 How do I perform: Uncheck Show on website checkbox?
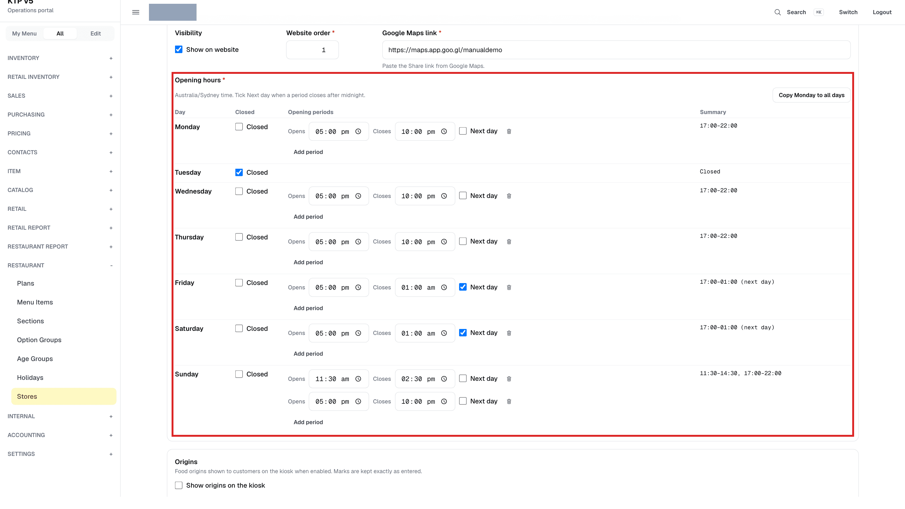(178, 50)
